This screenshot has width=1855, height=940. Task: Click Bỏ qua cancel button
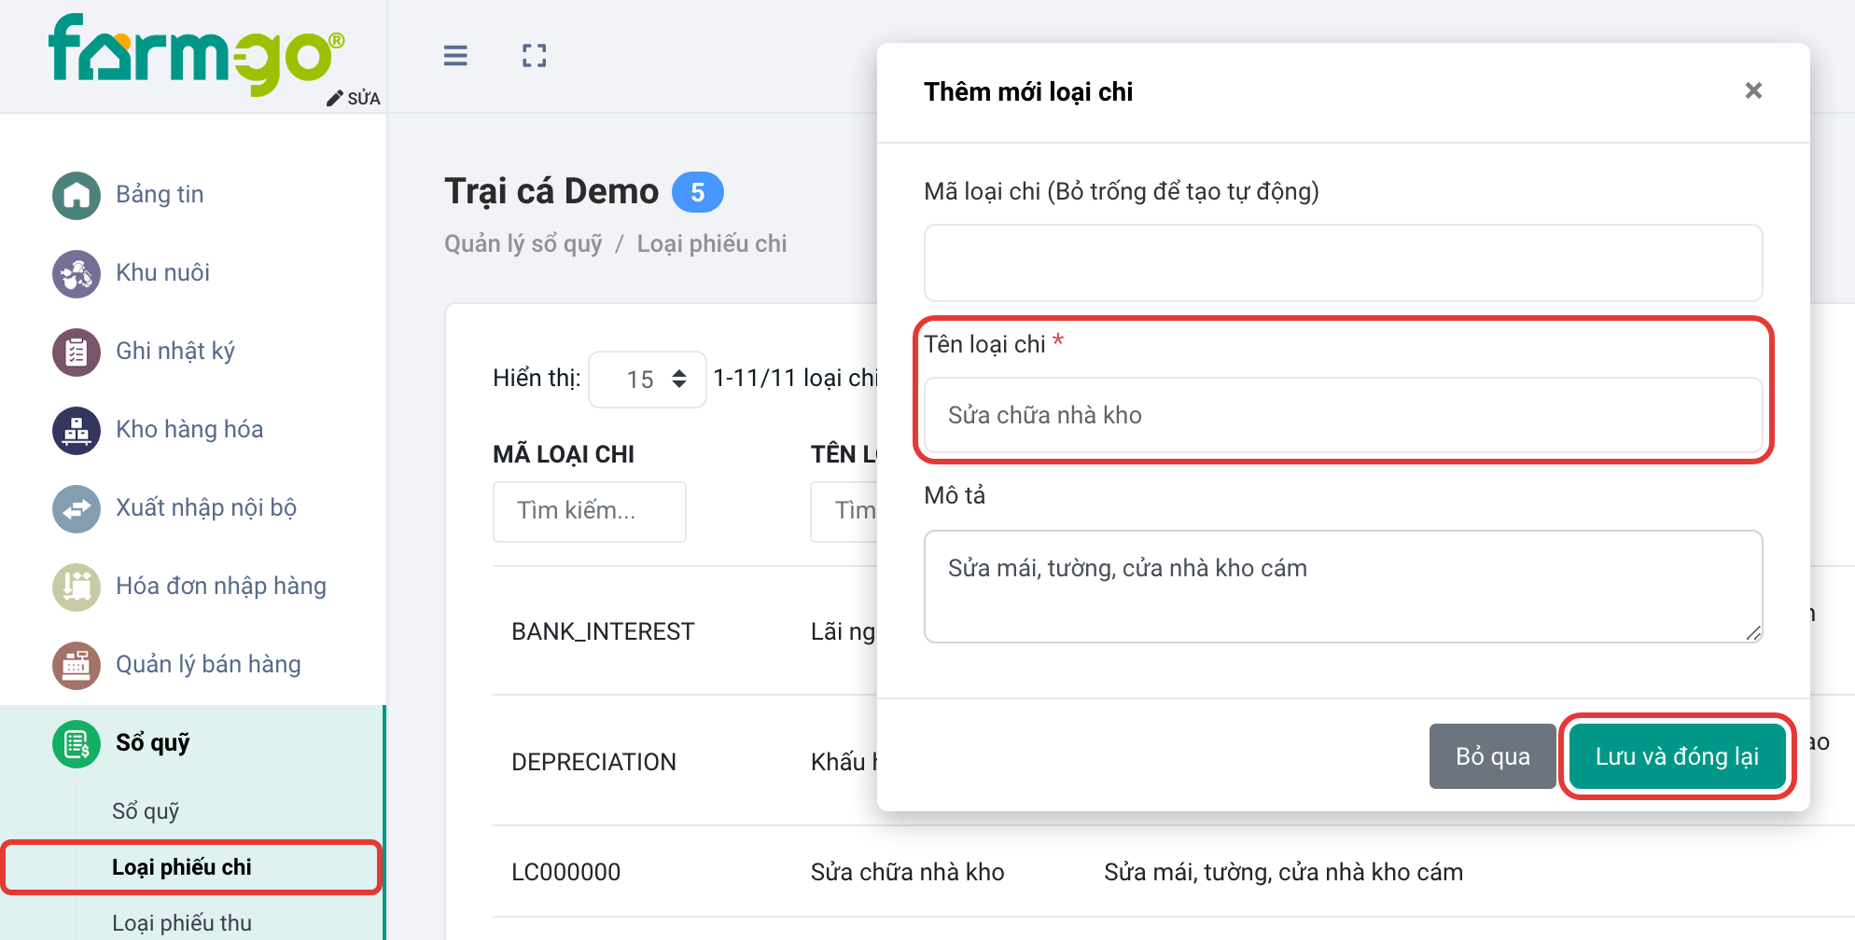click(x=1493, y=756)
